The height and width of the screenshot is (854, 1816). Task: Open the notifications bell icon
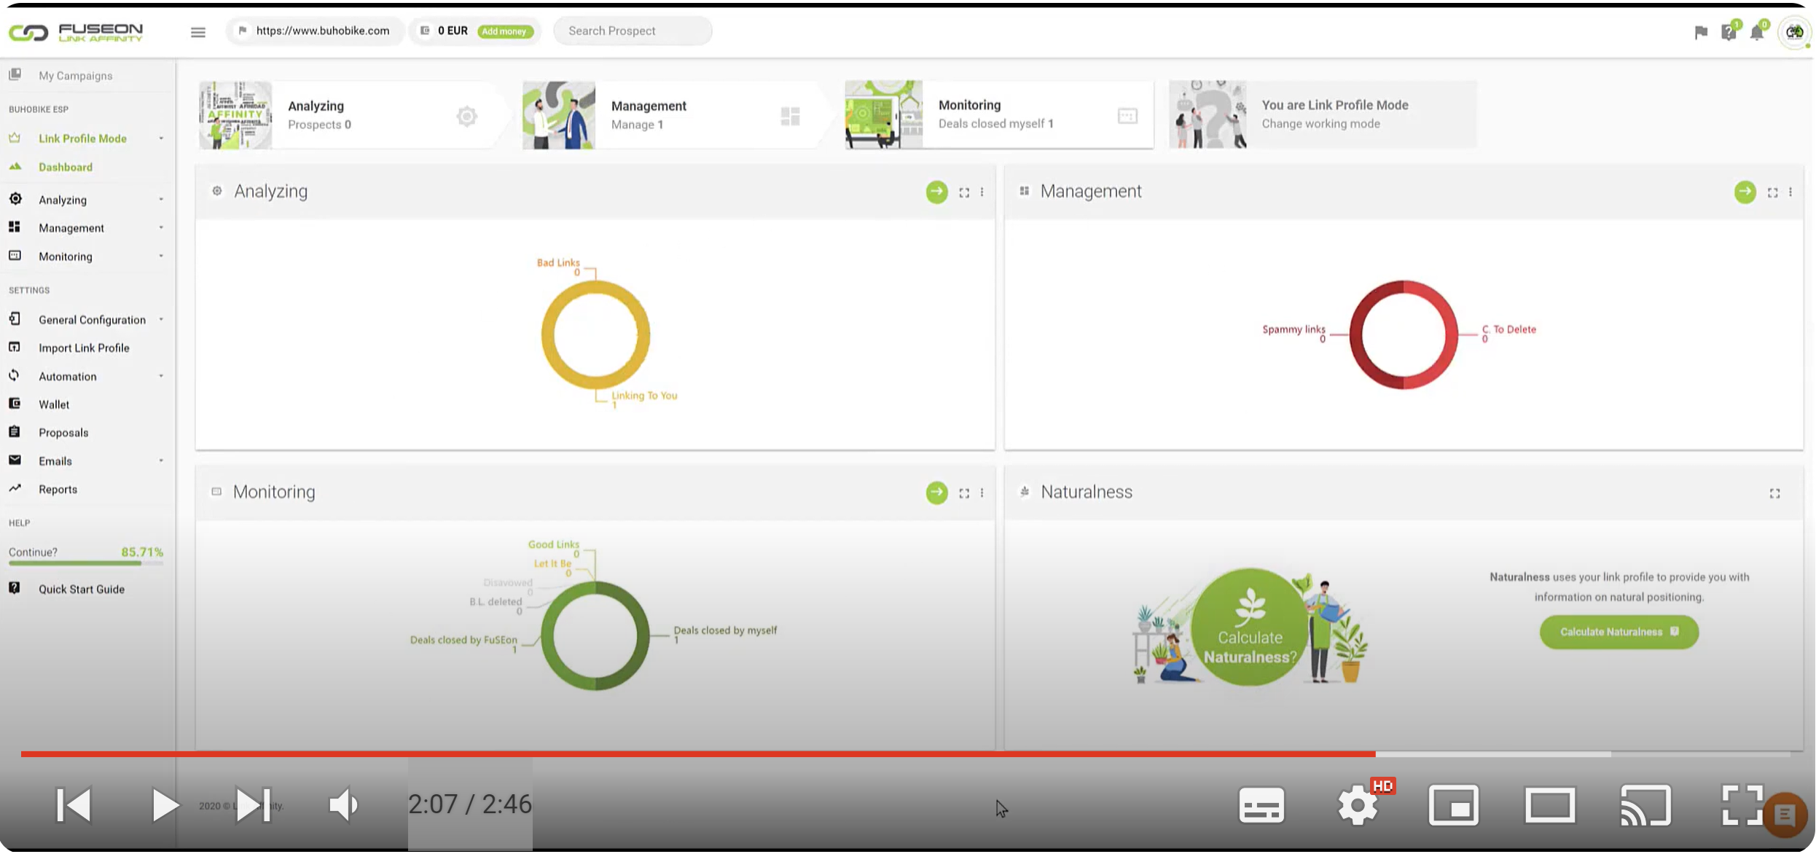pyautogui.click(x=1757, y=32)
